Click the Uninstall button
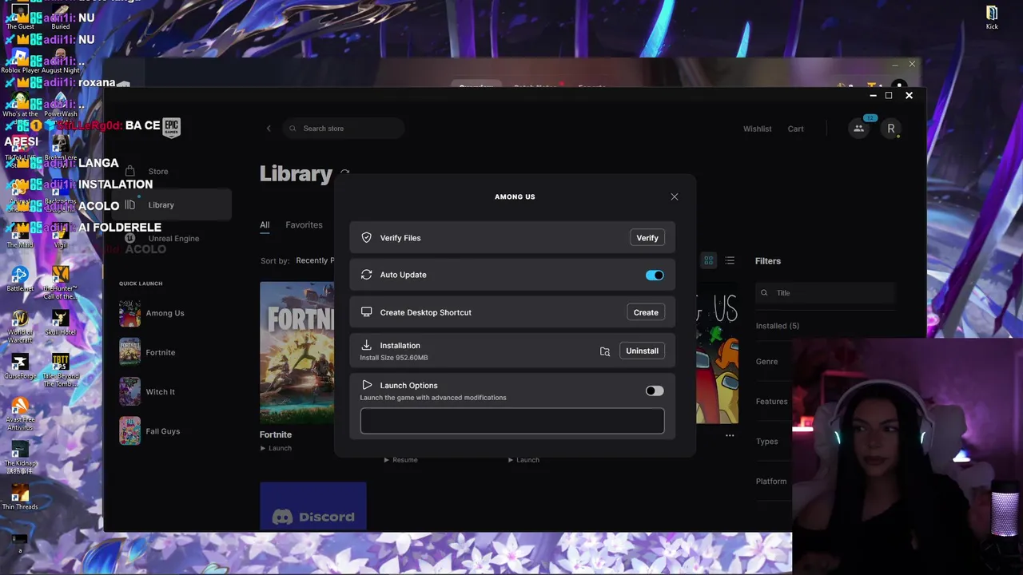1023x575 pixels. [x=642, y=351]
